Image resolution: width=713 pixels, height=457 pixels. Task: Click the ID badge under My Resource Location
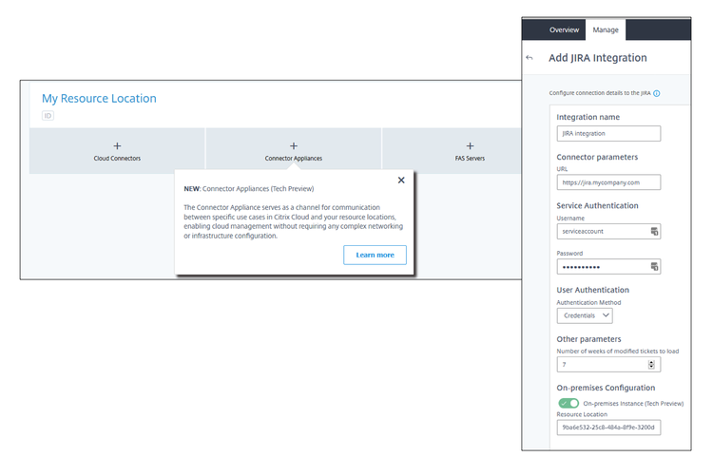pos(48,115)
